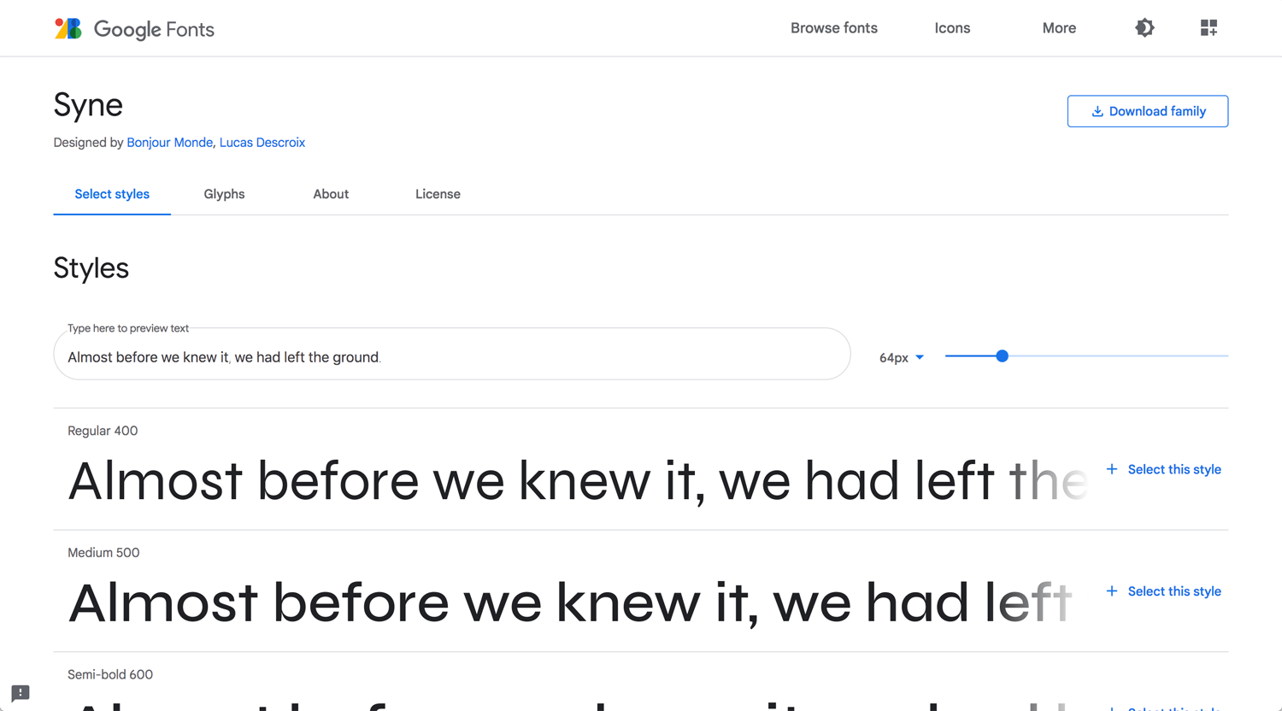Open the License tab
The width and height of the screenshot is (1282, 711).
[438, 194]
